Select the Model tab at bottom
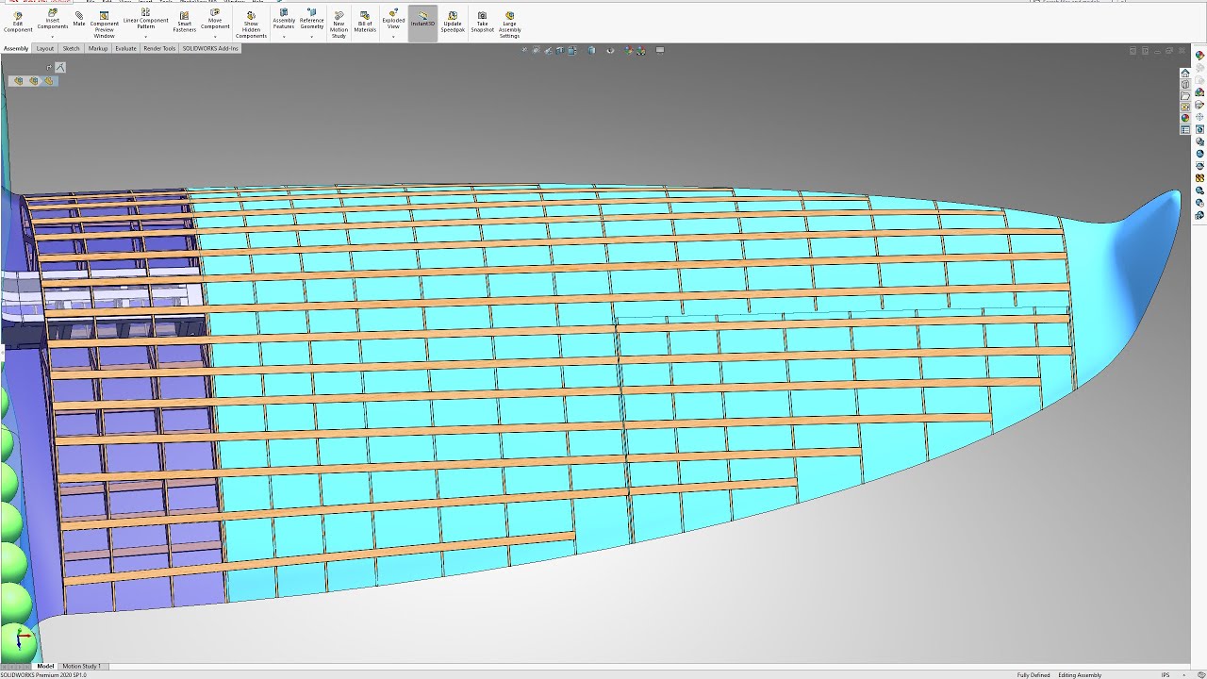The height and width of the screenshot is (679, 1207). click(x=45, y=666)
